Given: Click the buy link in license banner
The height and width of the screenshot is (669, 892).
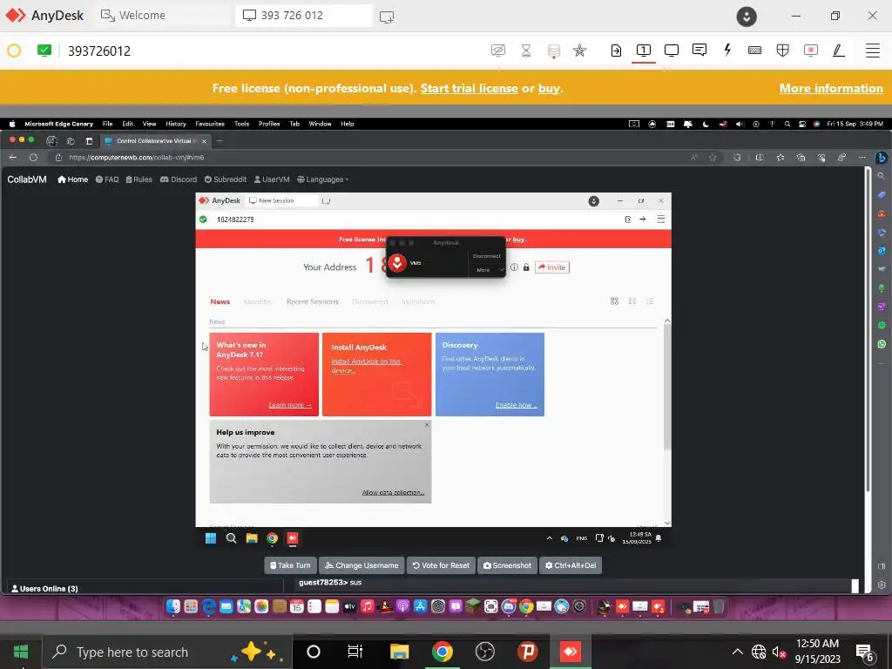Looking at the screenshot, I should pyautogui.click(x=549, y=88).
